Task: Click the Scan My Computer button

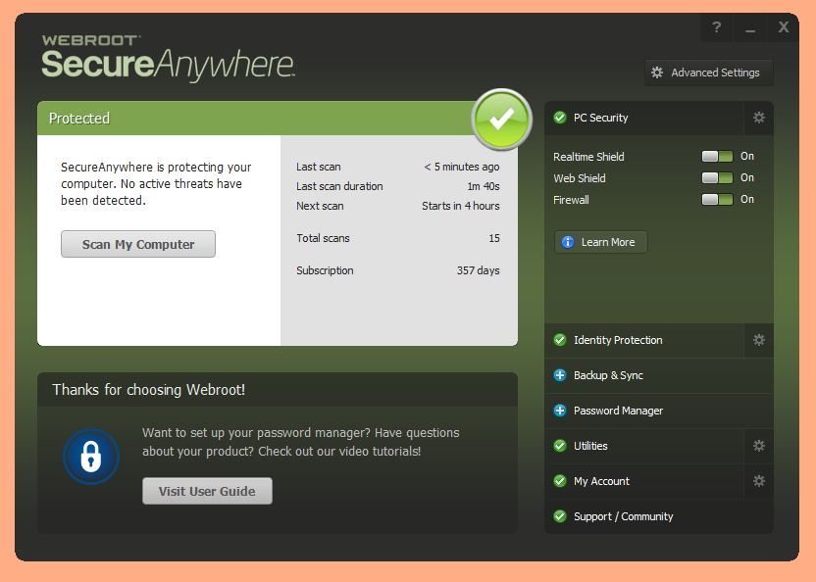Action: (138, 244)
